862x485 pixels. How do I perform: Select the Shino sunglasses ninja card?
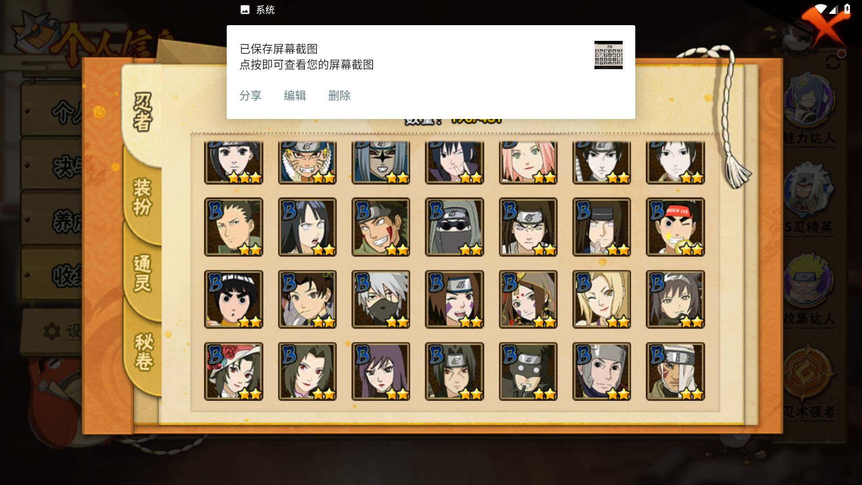click(454, 227)
